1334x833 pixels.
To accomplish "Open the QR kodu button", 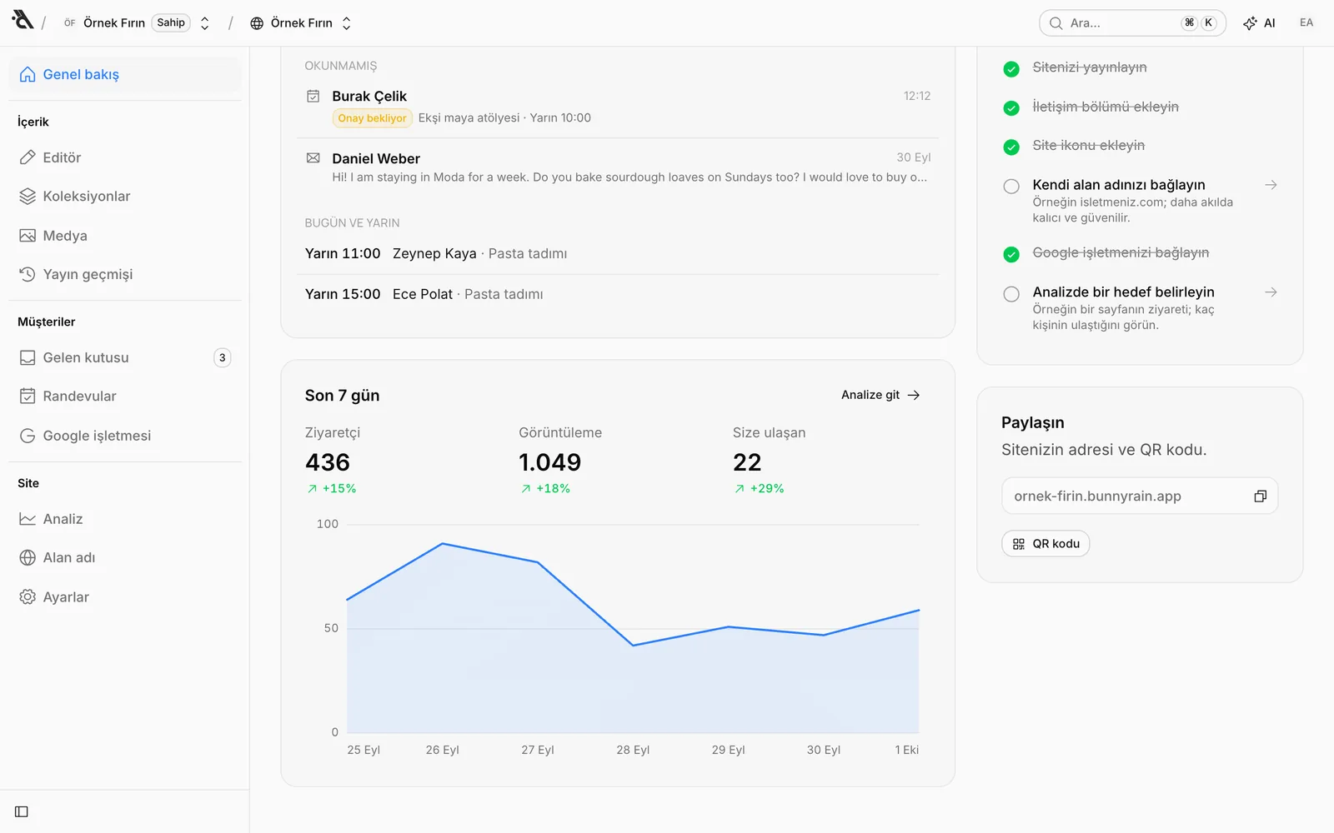I will (x=1046, y=544).
